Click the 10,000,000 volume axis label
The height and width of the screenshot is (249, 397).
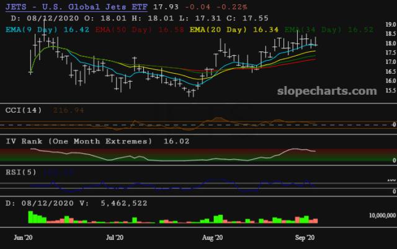pyautogui.click(x=377, y=215)
